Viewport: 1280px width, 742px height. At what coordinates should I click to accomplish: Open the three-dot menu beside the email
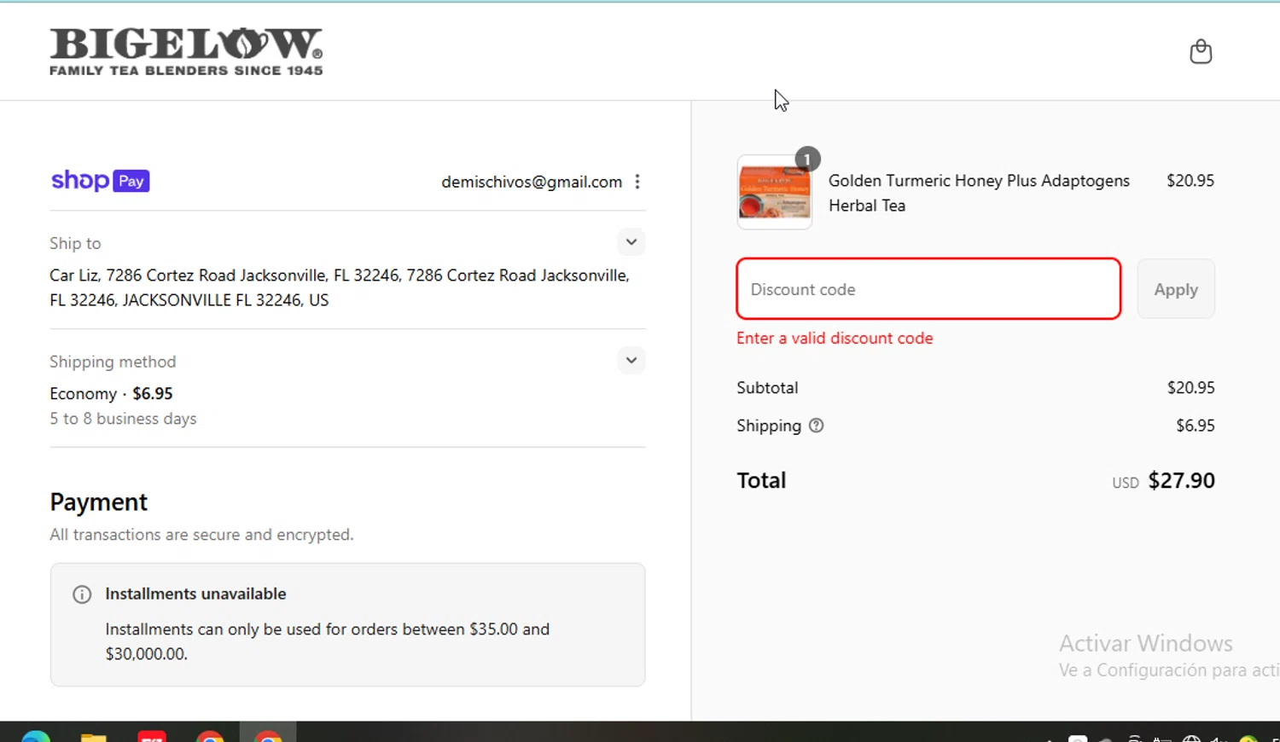click(637, 182)
